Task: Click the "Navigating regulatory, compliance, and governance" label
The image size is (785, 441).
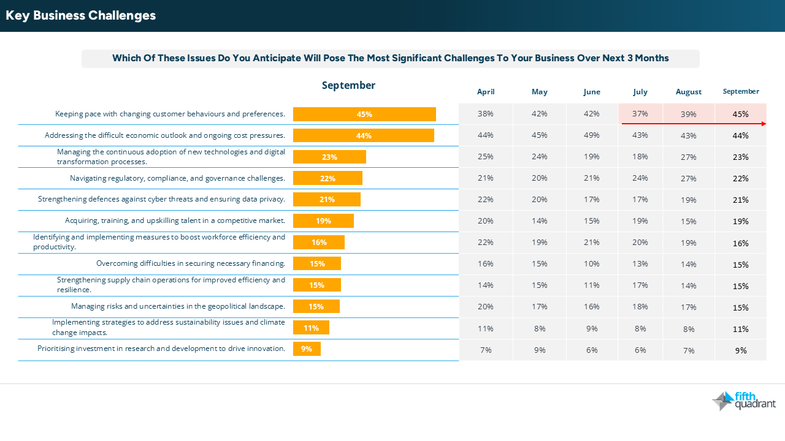Action: pyautogui.click(x=177, y=178)
